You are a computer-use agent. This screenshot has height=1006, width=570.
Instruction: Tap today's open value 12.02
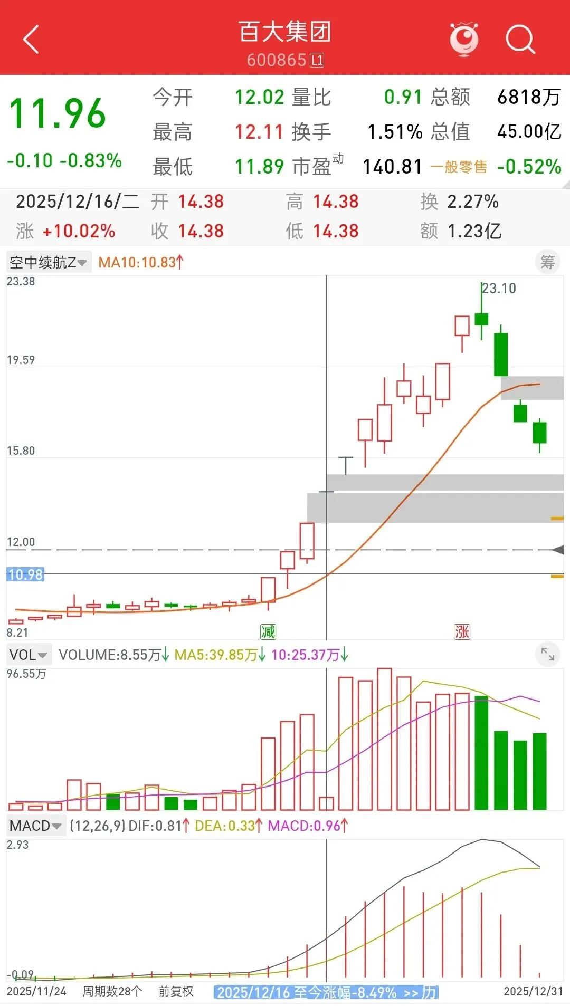click(259, 97)
